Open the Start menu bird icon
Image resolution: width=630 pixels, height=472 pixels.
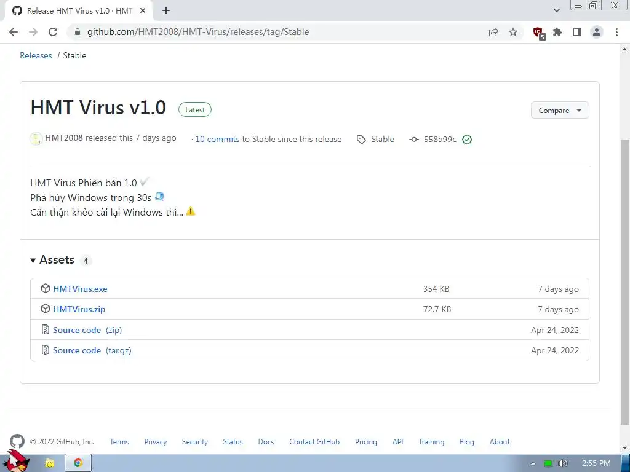pos(15,462)
